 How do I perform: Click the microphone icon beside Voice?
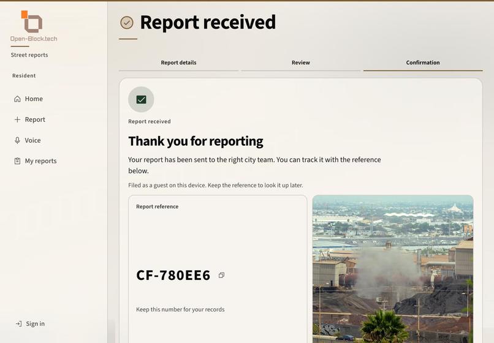point(17,140)
